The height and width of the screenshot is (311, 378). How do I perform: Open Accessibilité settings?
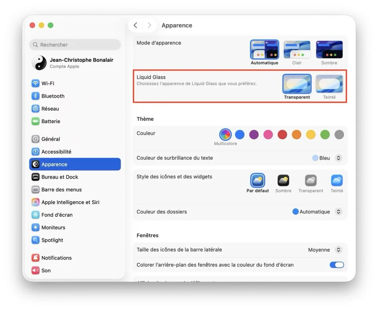tap(55, 152)
